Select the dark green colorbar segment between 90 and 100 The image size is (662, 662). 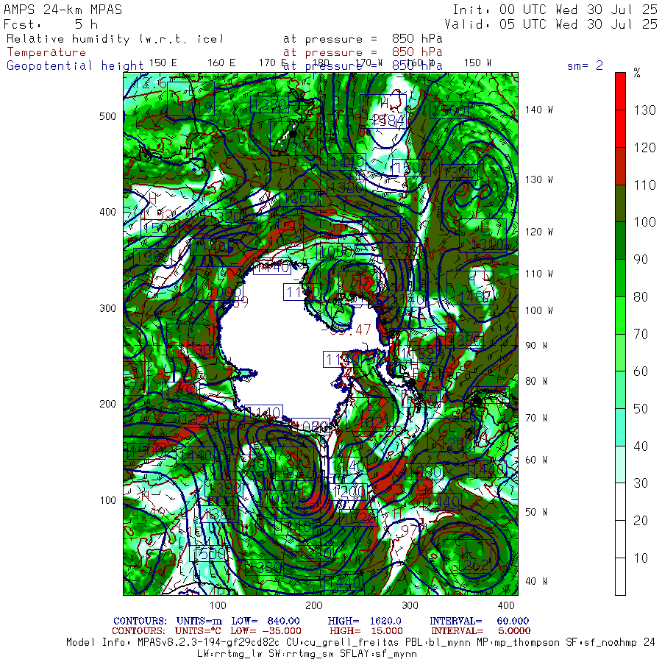click(x=620, y=241)
